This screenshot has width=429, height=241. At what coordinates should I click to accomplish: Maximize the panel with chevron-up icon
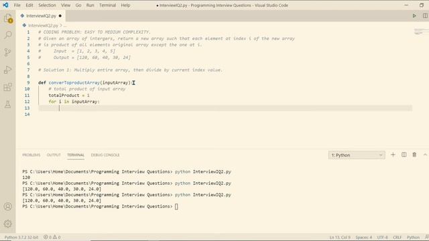(x=425, y=155)
